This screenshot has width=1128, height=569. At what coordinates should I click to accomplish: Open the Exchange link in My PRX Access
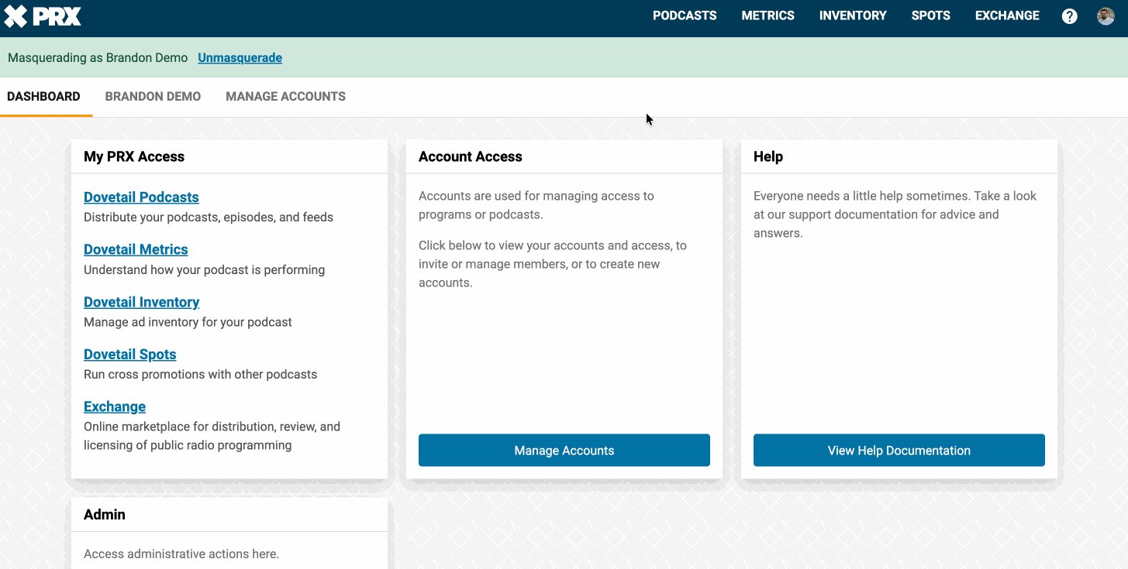(x=115, y=406)
